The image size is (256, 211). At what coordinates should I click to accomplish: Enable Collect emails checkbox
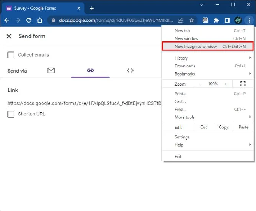tap(11, 55)
